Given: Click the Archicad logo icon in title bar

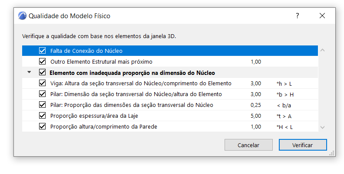Looking at the screenshot, I should (x=22, y=16).
